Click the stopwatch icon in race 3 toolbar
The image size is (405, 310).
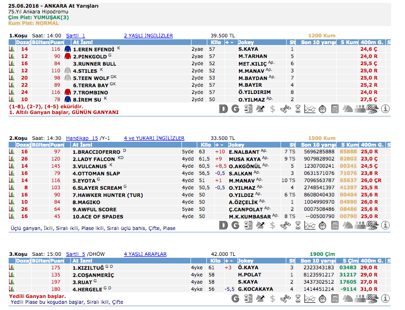(x=323, y=299)
